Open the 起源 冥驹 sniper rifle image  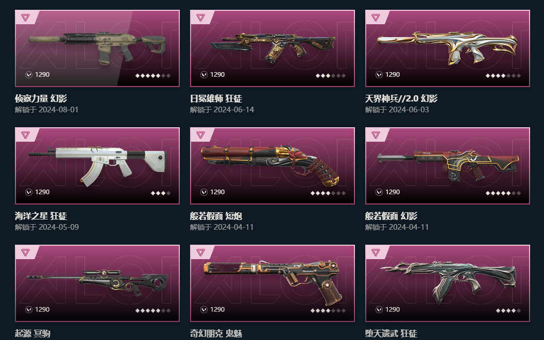(x=97, y=283)
